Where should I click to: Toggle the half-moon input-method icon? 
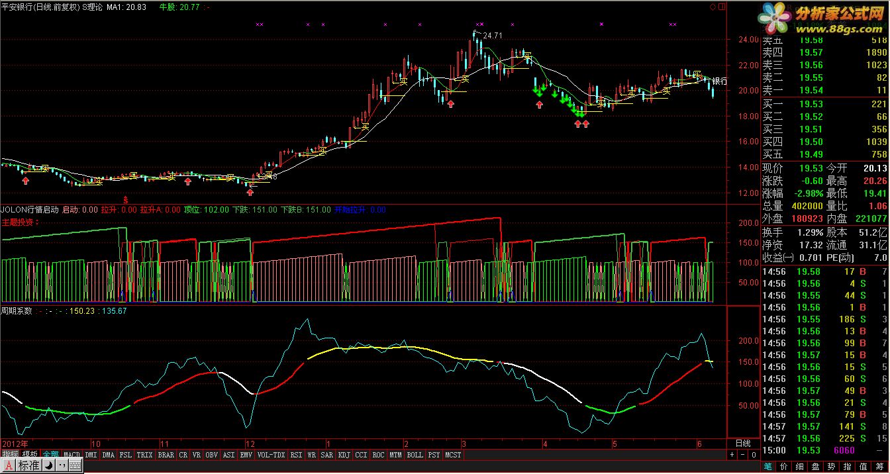50,466
